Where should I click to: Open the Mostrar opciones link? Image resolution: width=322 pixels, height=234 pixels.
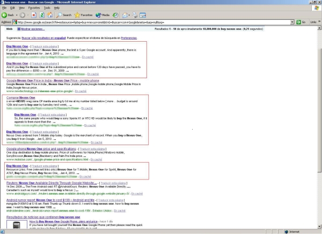tap(33, 29)
